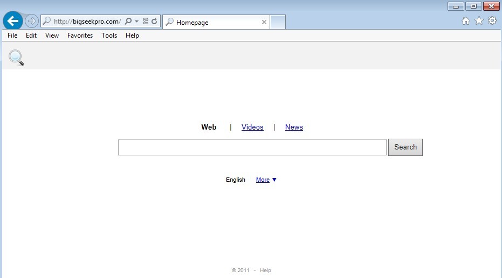502x278 pixels.
Task: Open the Edit menu
Action: coord(31,35)
